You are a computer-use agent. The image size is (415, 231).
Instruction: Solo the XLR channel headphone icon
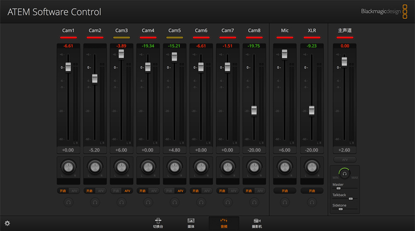tap(312, 202)
